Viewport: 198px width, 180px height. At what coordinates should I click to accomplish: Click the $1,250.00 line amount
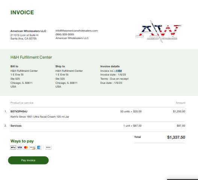coord(179,111)
